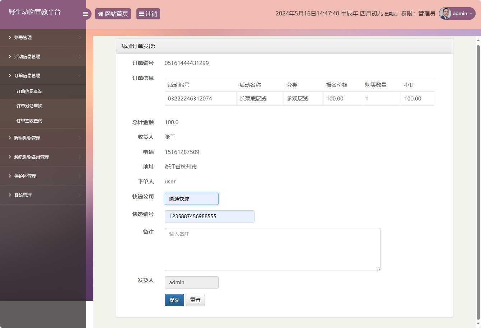Click the 快递公司 input showing 圆通快递
The image size is (481, 328).
(191, 198)
